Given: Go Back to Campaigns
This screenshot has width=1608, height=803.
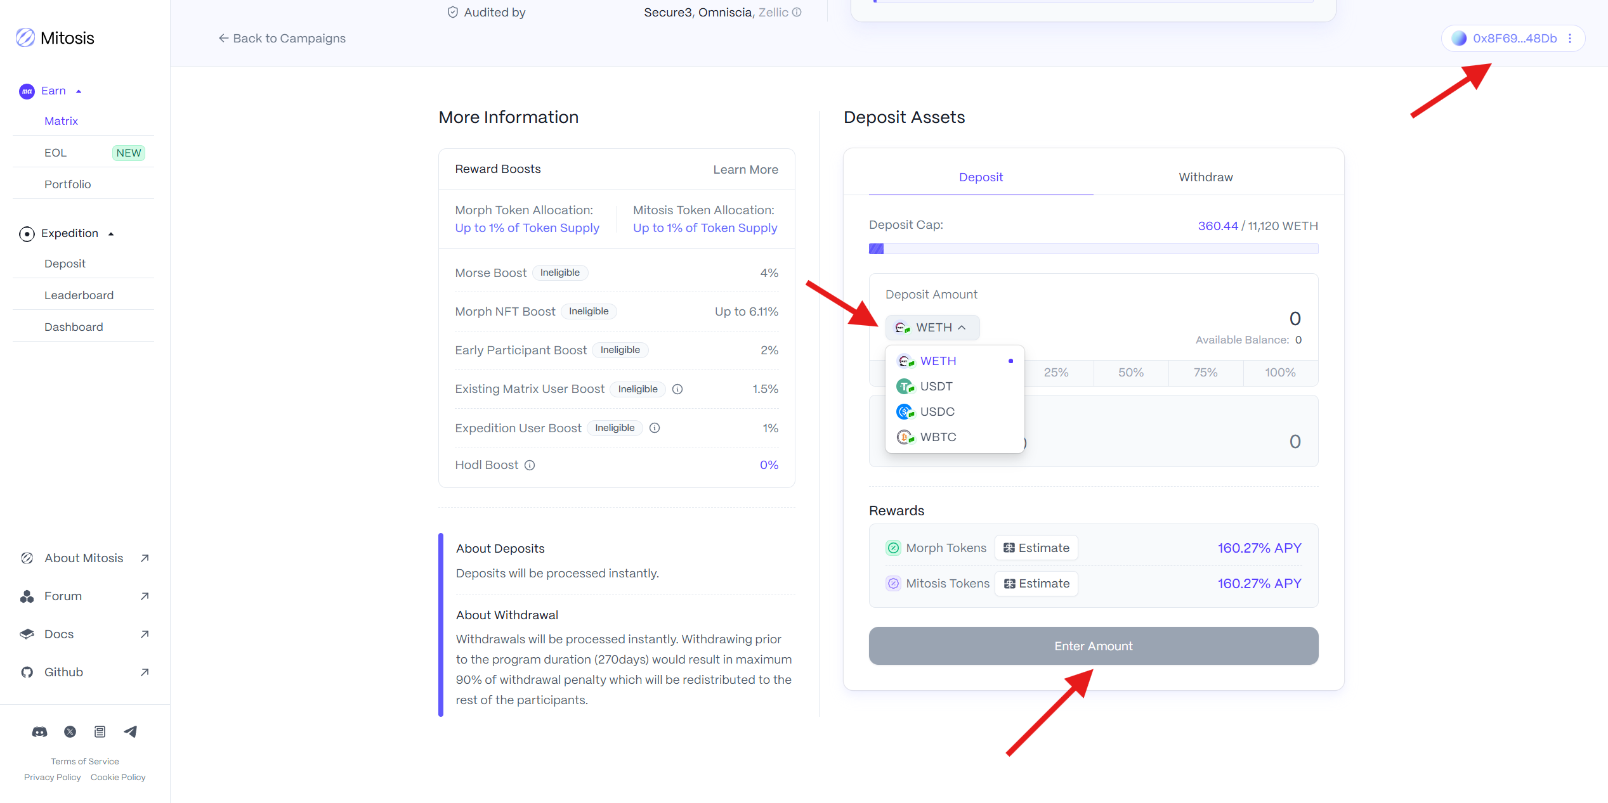Looking at the screenshot, I should pos(282,39).
